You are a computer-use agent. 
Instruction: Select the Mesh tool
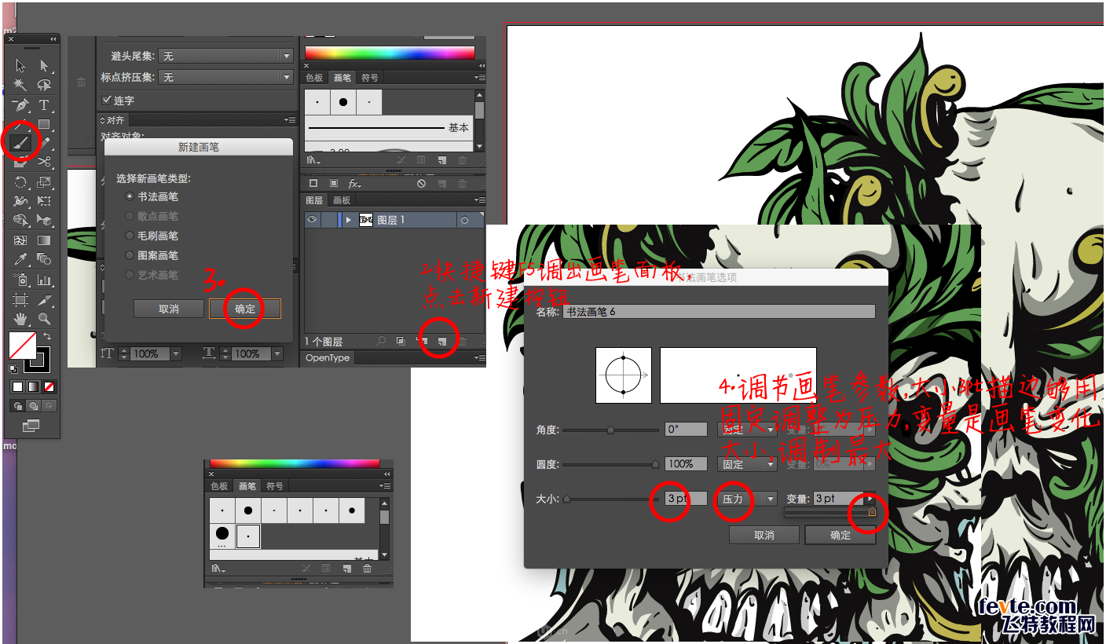(20, 240)
